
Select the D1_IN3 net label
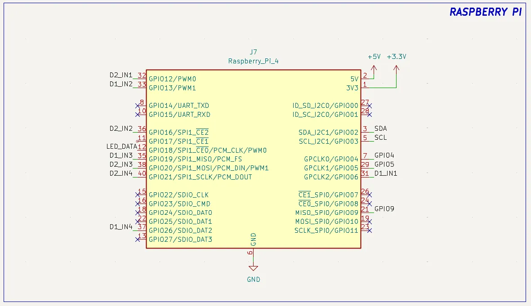pos(121,155)
